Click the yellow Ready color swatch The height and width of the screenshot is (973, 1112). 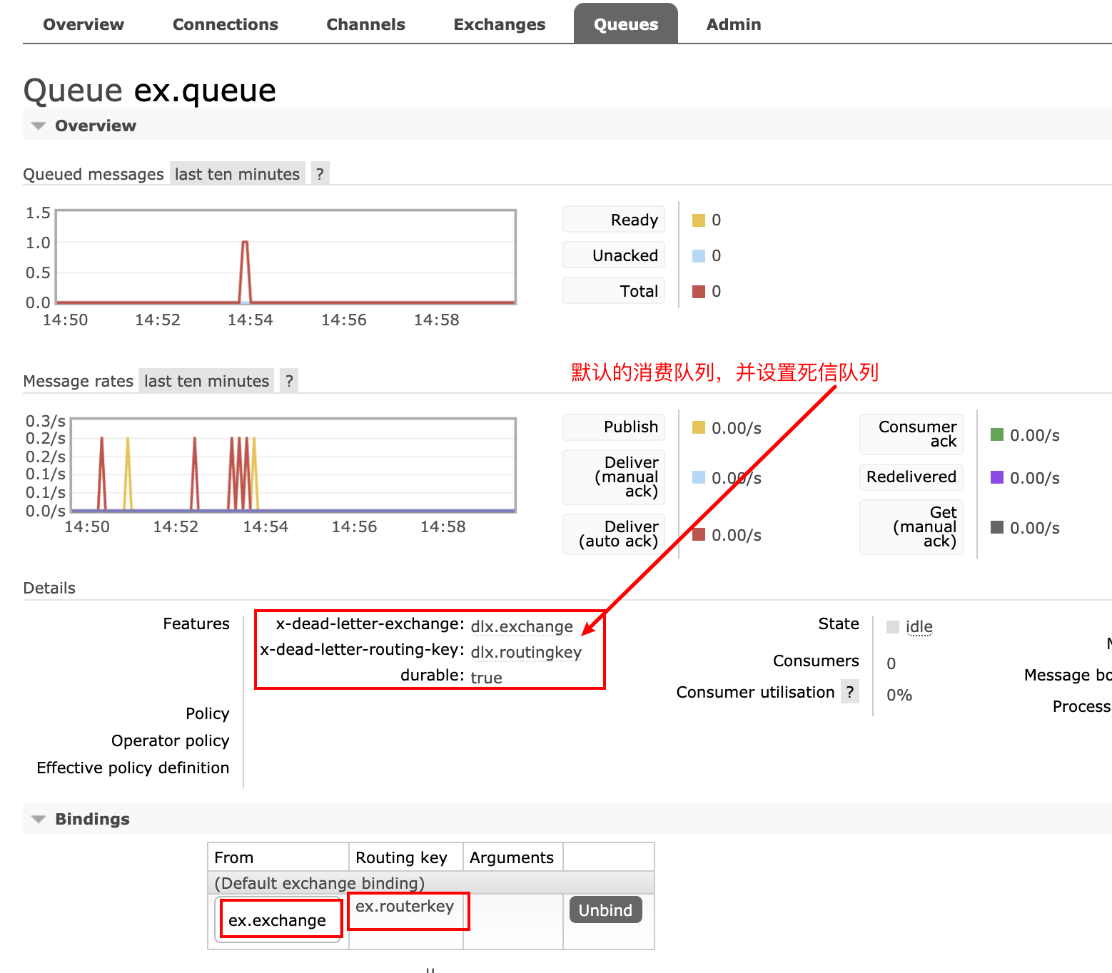click(699, 220)
